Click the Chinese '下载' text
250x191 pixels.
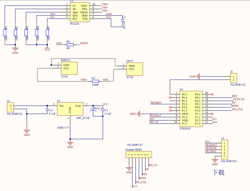point(218,173)
